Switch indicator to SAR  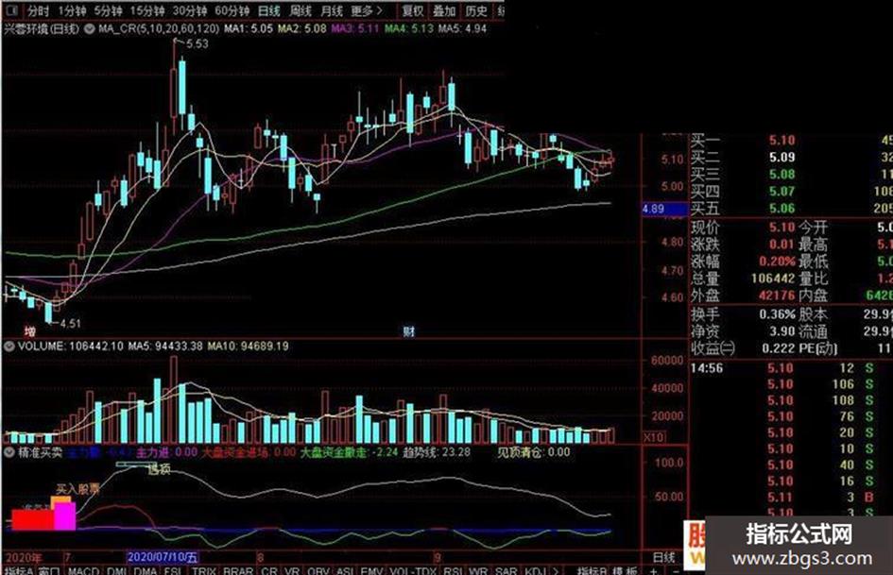506,570
